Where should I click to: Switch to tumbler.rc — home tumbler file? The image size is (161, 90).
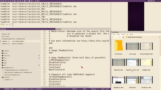(13, 43)
